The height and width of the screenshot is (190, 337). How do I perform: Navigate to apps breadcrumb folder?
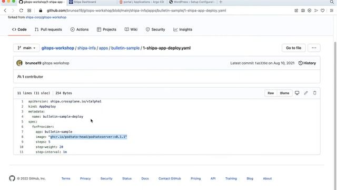[103, 48]
